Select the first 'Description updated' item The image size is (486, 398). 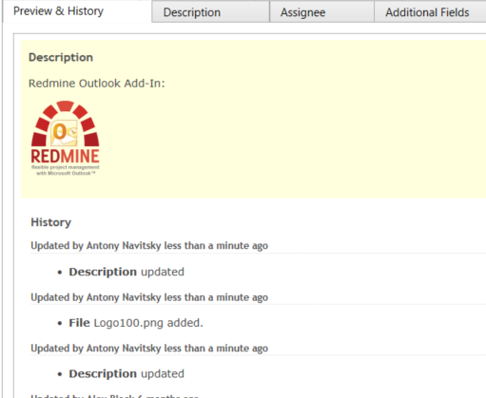tap(126, 272)
